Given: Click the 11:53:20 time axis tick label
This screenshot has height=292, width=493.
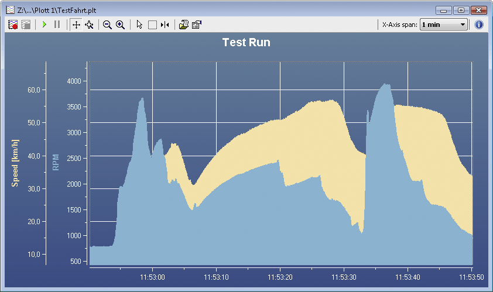Looking at the screenshot, I should click(x=280, y=277).
